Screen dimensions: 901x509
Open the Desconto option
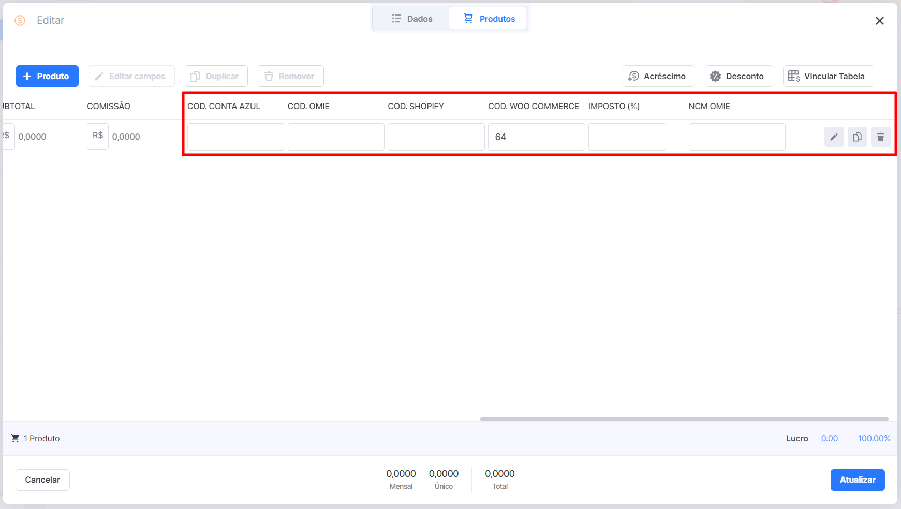click(738, 76)
